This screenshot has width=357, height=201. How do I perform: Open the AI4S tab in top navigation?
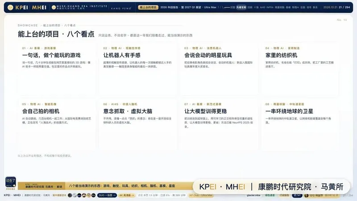coord(262,7)
